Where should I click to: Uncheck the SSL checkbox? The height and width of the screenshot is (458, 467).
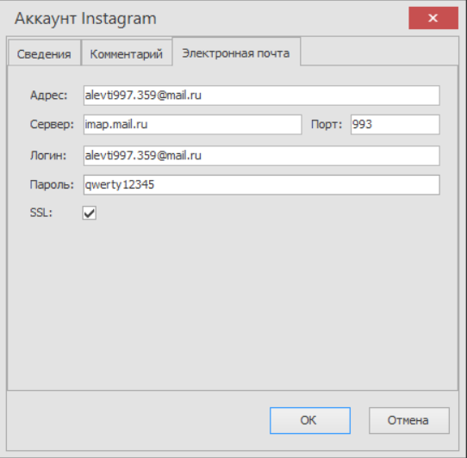[x=90, y=213]
